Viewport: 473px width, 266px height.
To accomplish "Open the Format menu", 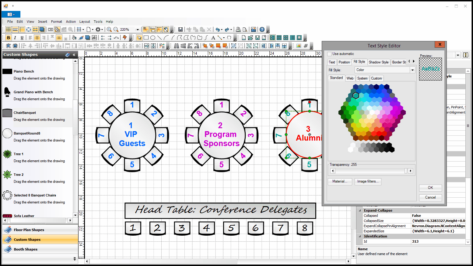I will [x=57, y=22].
